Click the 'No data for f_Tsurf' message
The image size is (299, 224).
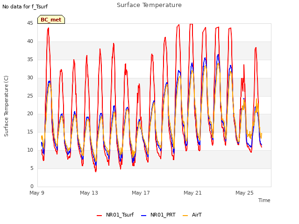pyautogui.click(x=25, y=7)
